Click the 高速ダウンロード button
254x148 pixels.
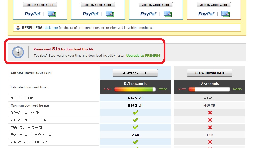135,73
